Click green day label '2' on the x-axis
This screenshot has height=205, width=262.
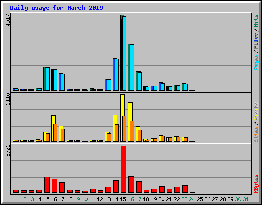25,199
